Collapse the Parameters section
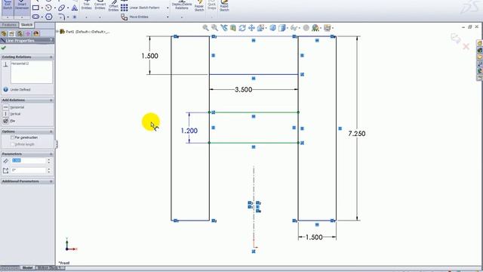483x272 pixels. pos(51,154)
